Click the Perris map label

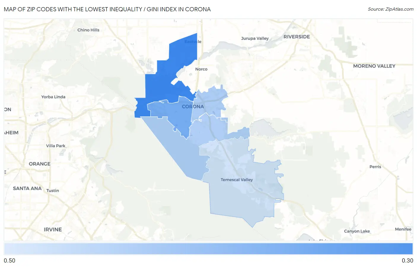[x=375, y=167]
